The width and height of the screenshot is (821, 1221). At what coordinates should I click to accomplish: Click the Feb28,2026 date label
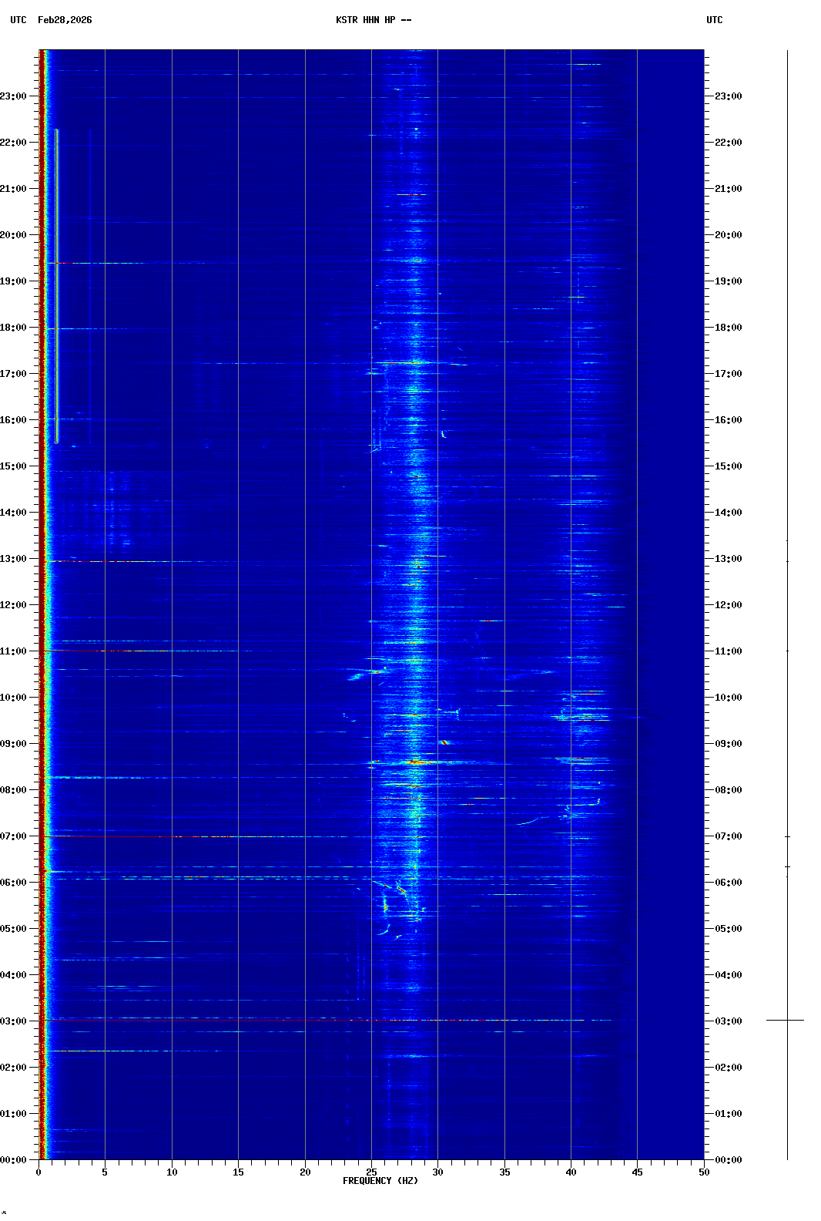click(x=65, y=20)
